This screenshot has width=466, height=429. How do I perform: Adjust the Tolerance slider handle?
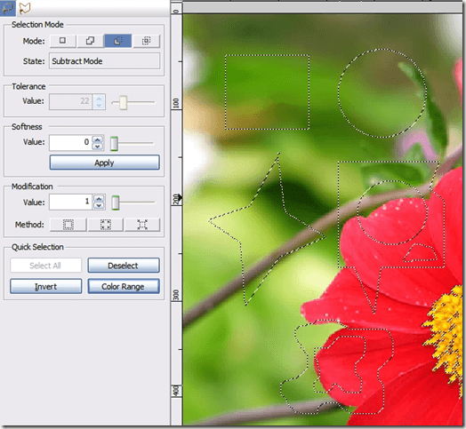[x=123, y=102]
